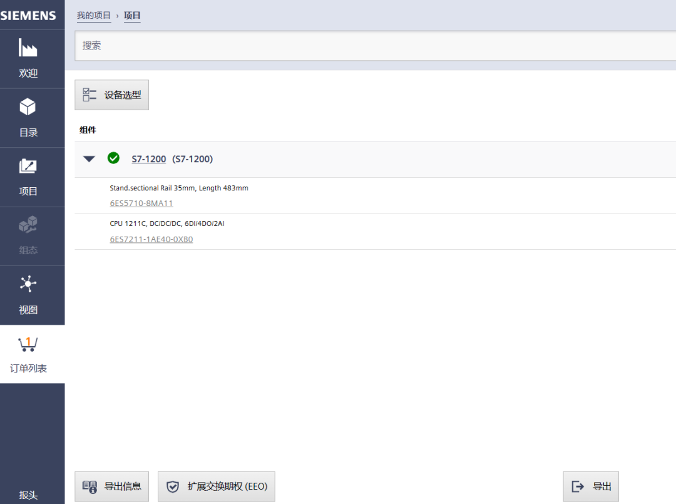The image size is (676, 504).
Task: Click 我的项目 in the breadcrumb
Action: point(94,15)
